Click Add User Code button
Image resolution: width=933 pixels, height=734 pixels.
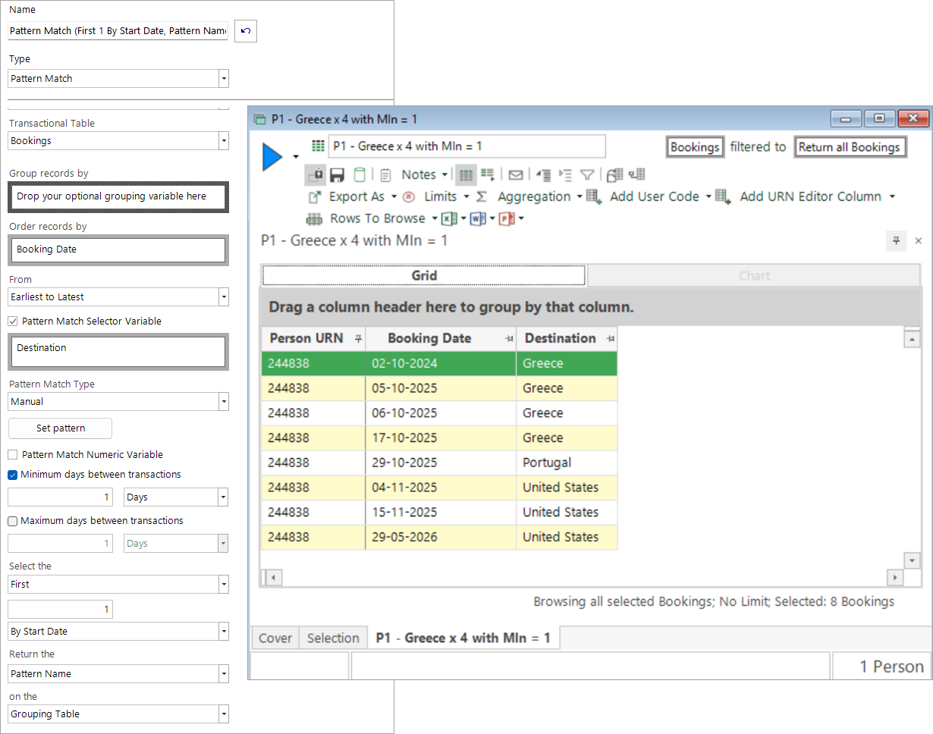pyautogui.click(x=649, y=196)
